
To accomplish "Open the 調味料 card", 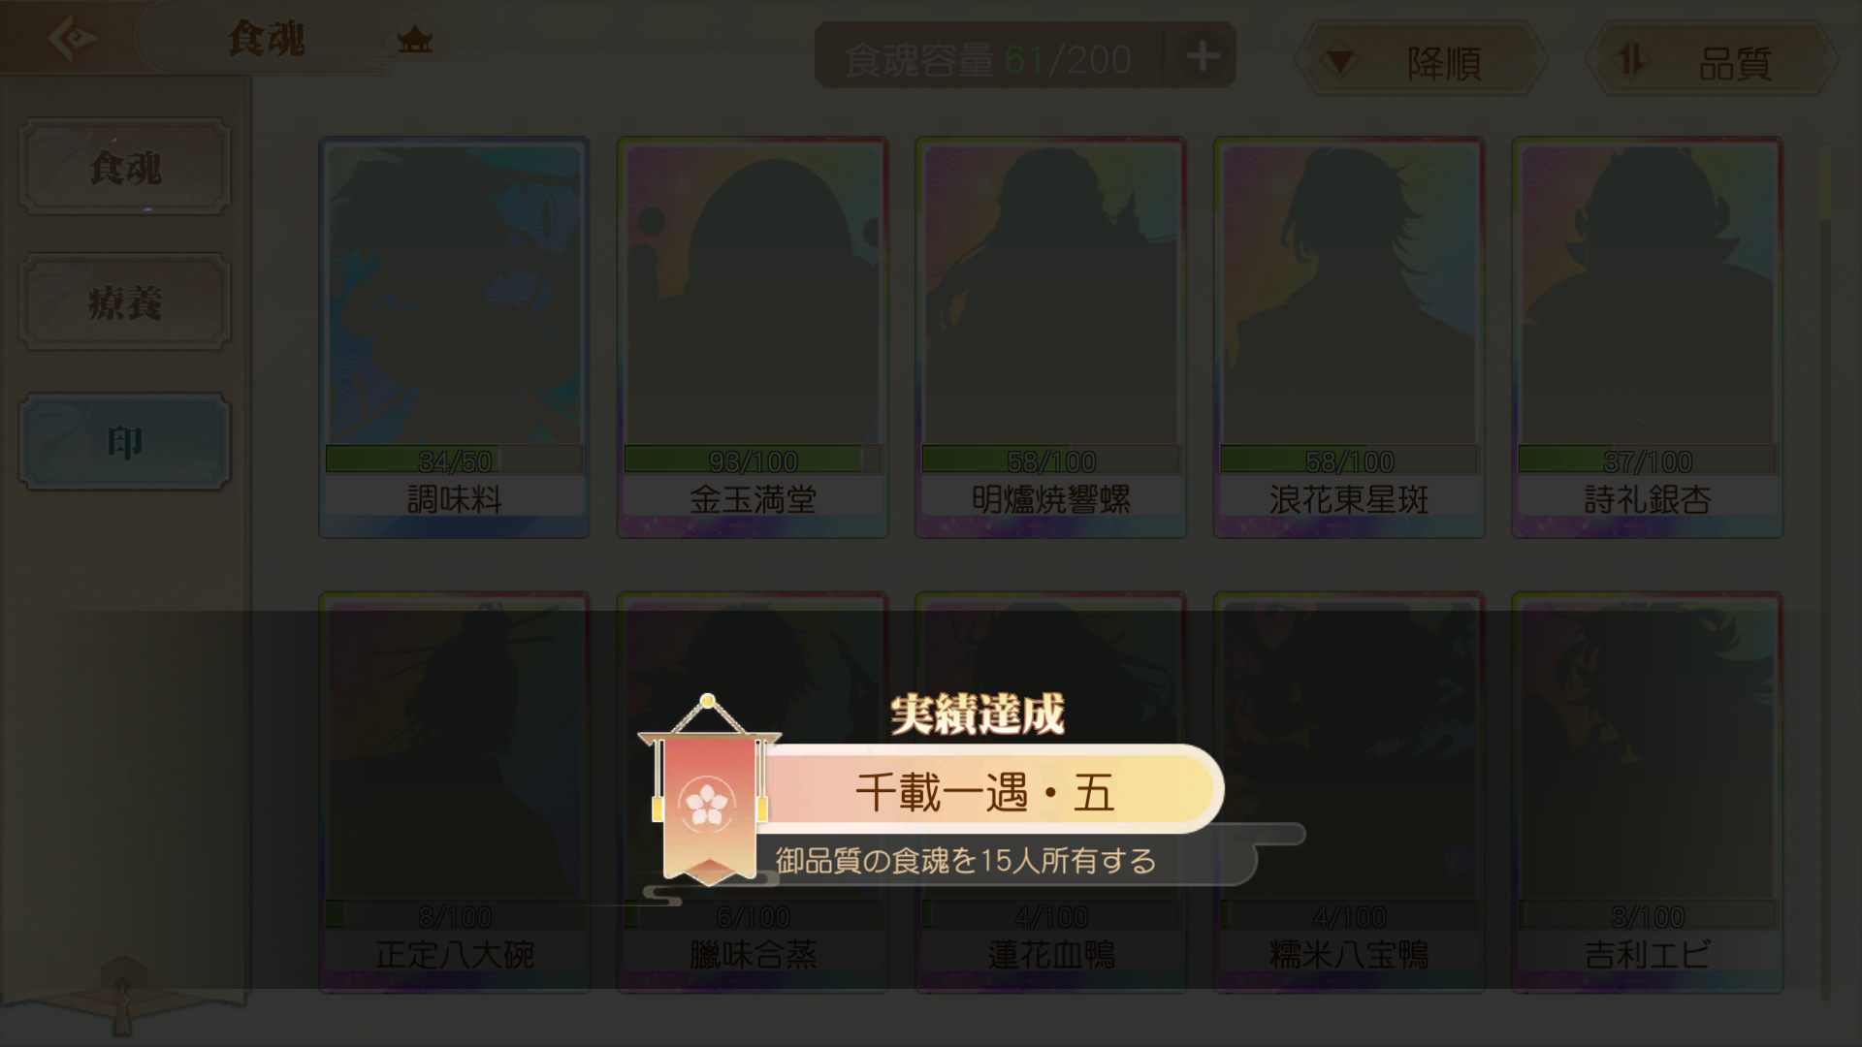I will click(x=454, y=337).
